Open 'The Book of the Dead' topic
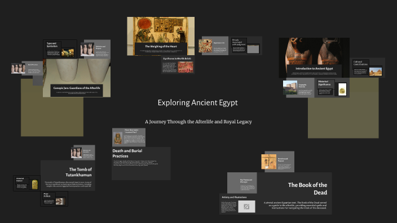 point(294,193)
